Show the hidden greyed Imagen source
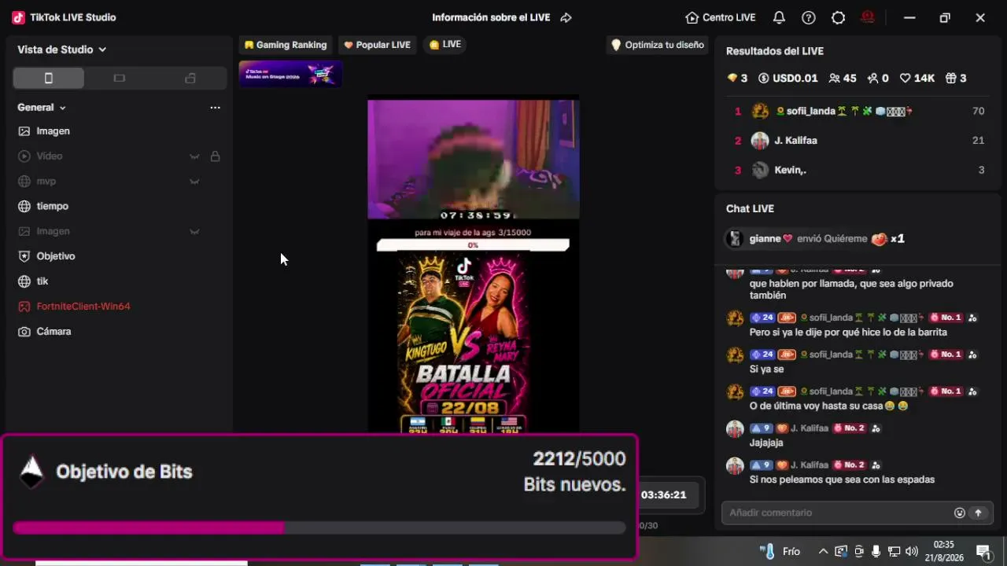 pos(194,232)
